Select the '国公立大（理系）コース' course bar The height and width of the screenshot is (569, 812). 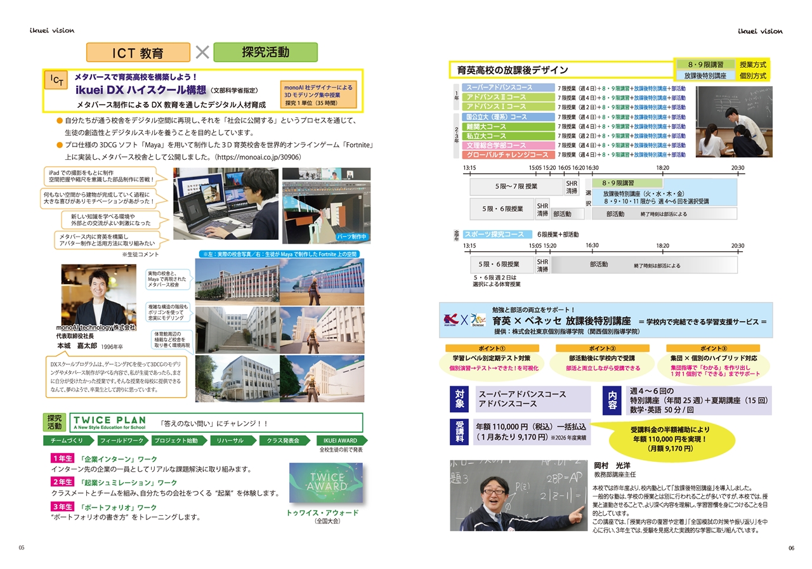pyautogui.click(x=507, y=117)
